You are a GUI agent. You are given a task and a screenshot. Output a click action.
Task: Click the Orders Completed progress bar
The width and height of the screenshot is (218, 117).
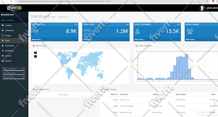click(14, 70)
